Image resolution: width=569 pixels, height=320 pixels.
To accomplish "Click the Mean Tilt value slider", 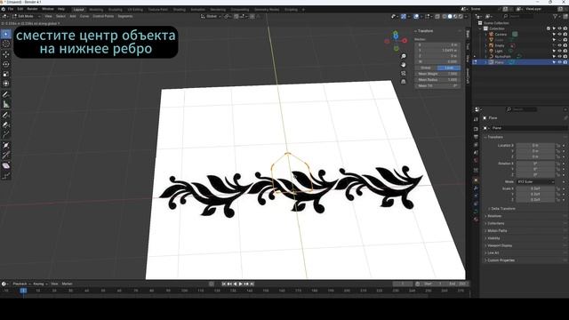I will point(437,85).
